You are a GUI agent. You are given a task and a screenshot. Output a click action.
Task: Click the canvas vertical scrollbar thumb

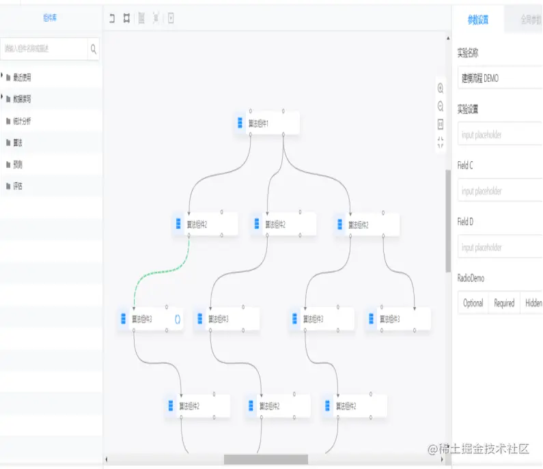point(448,221)
